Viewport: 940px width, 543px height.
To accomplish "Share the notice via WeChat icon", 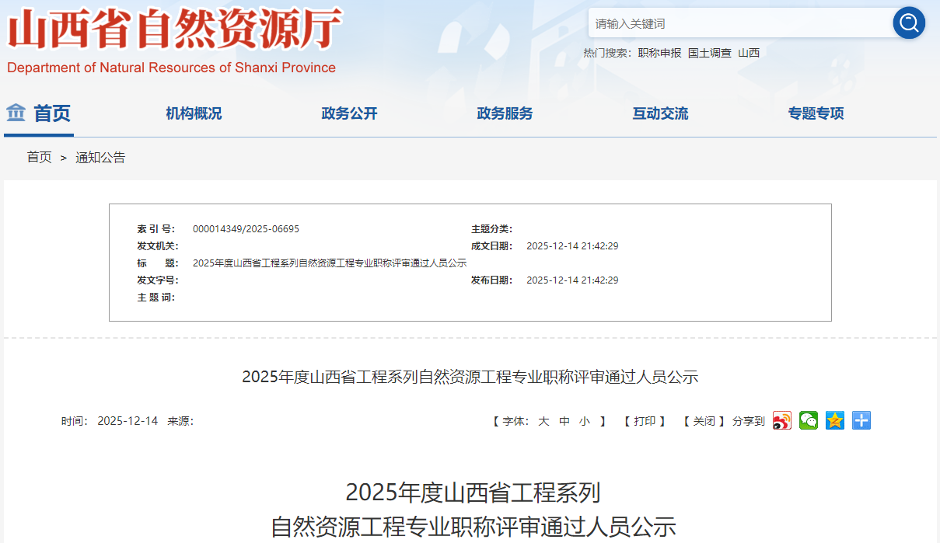I will pyautogui.click(x=809, y=421).
